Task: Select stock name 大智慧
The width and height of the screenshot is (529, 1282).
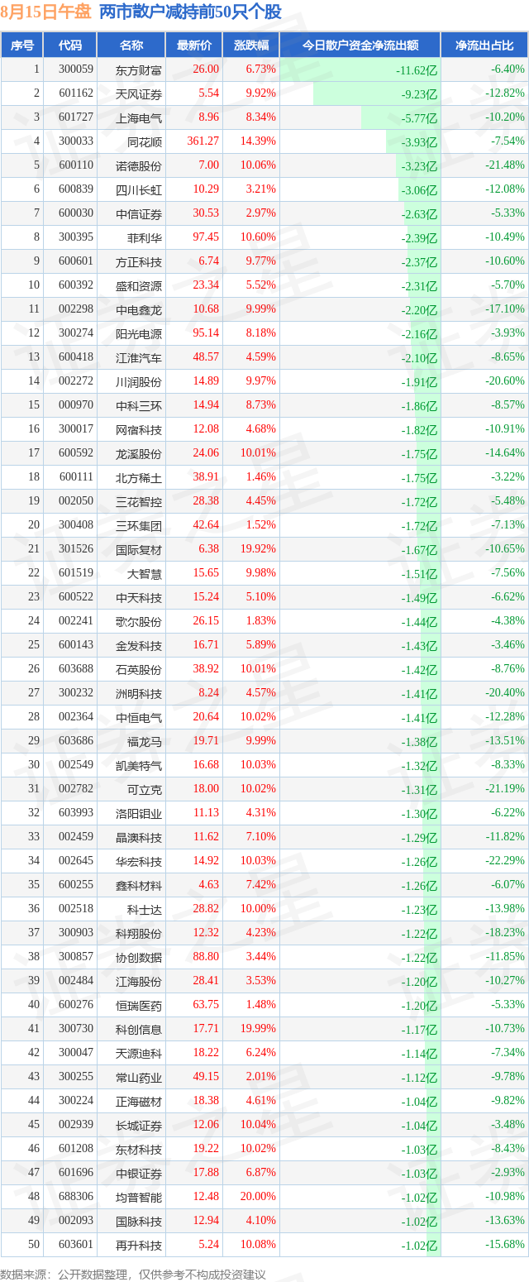Action: 145,573
